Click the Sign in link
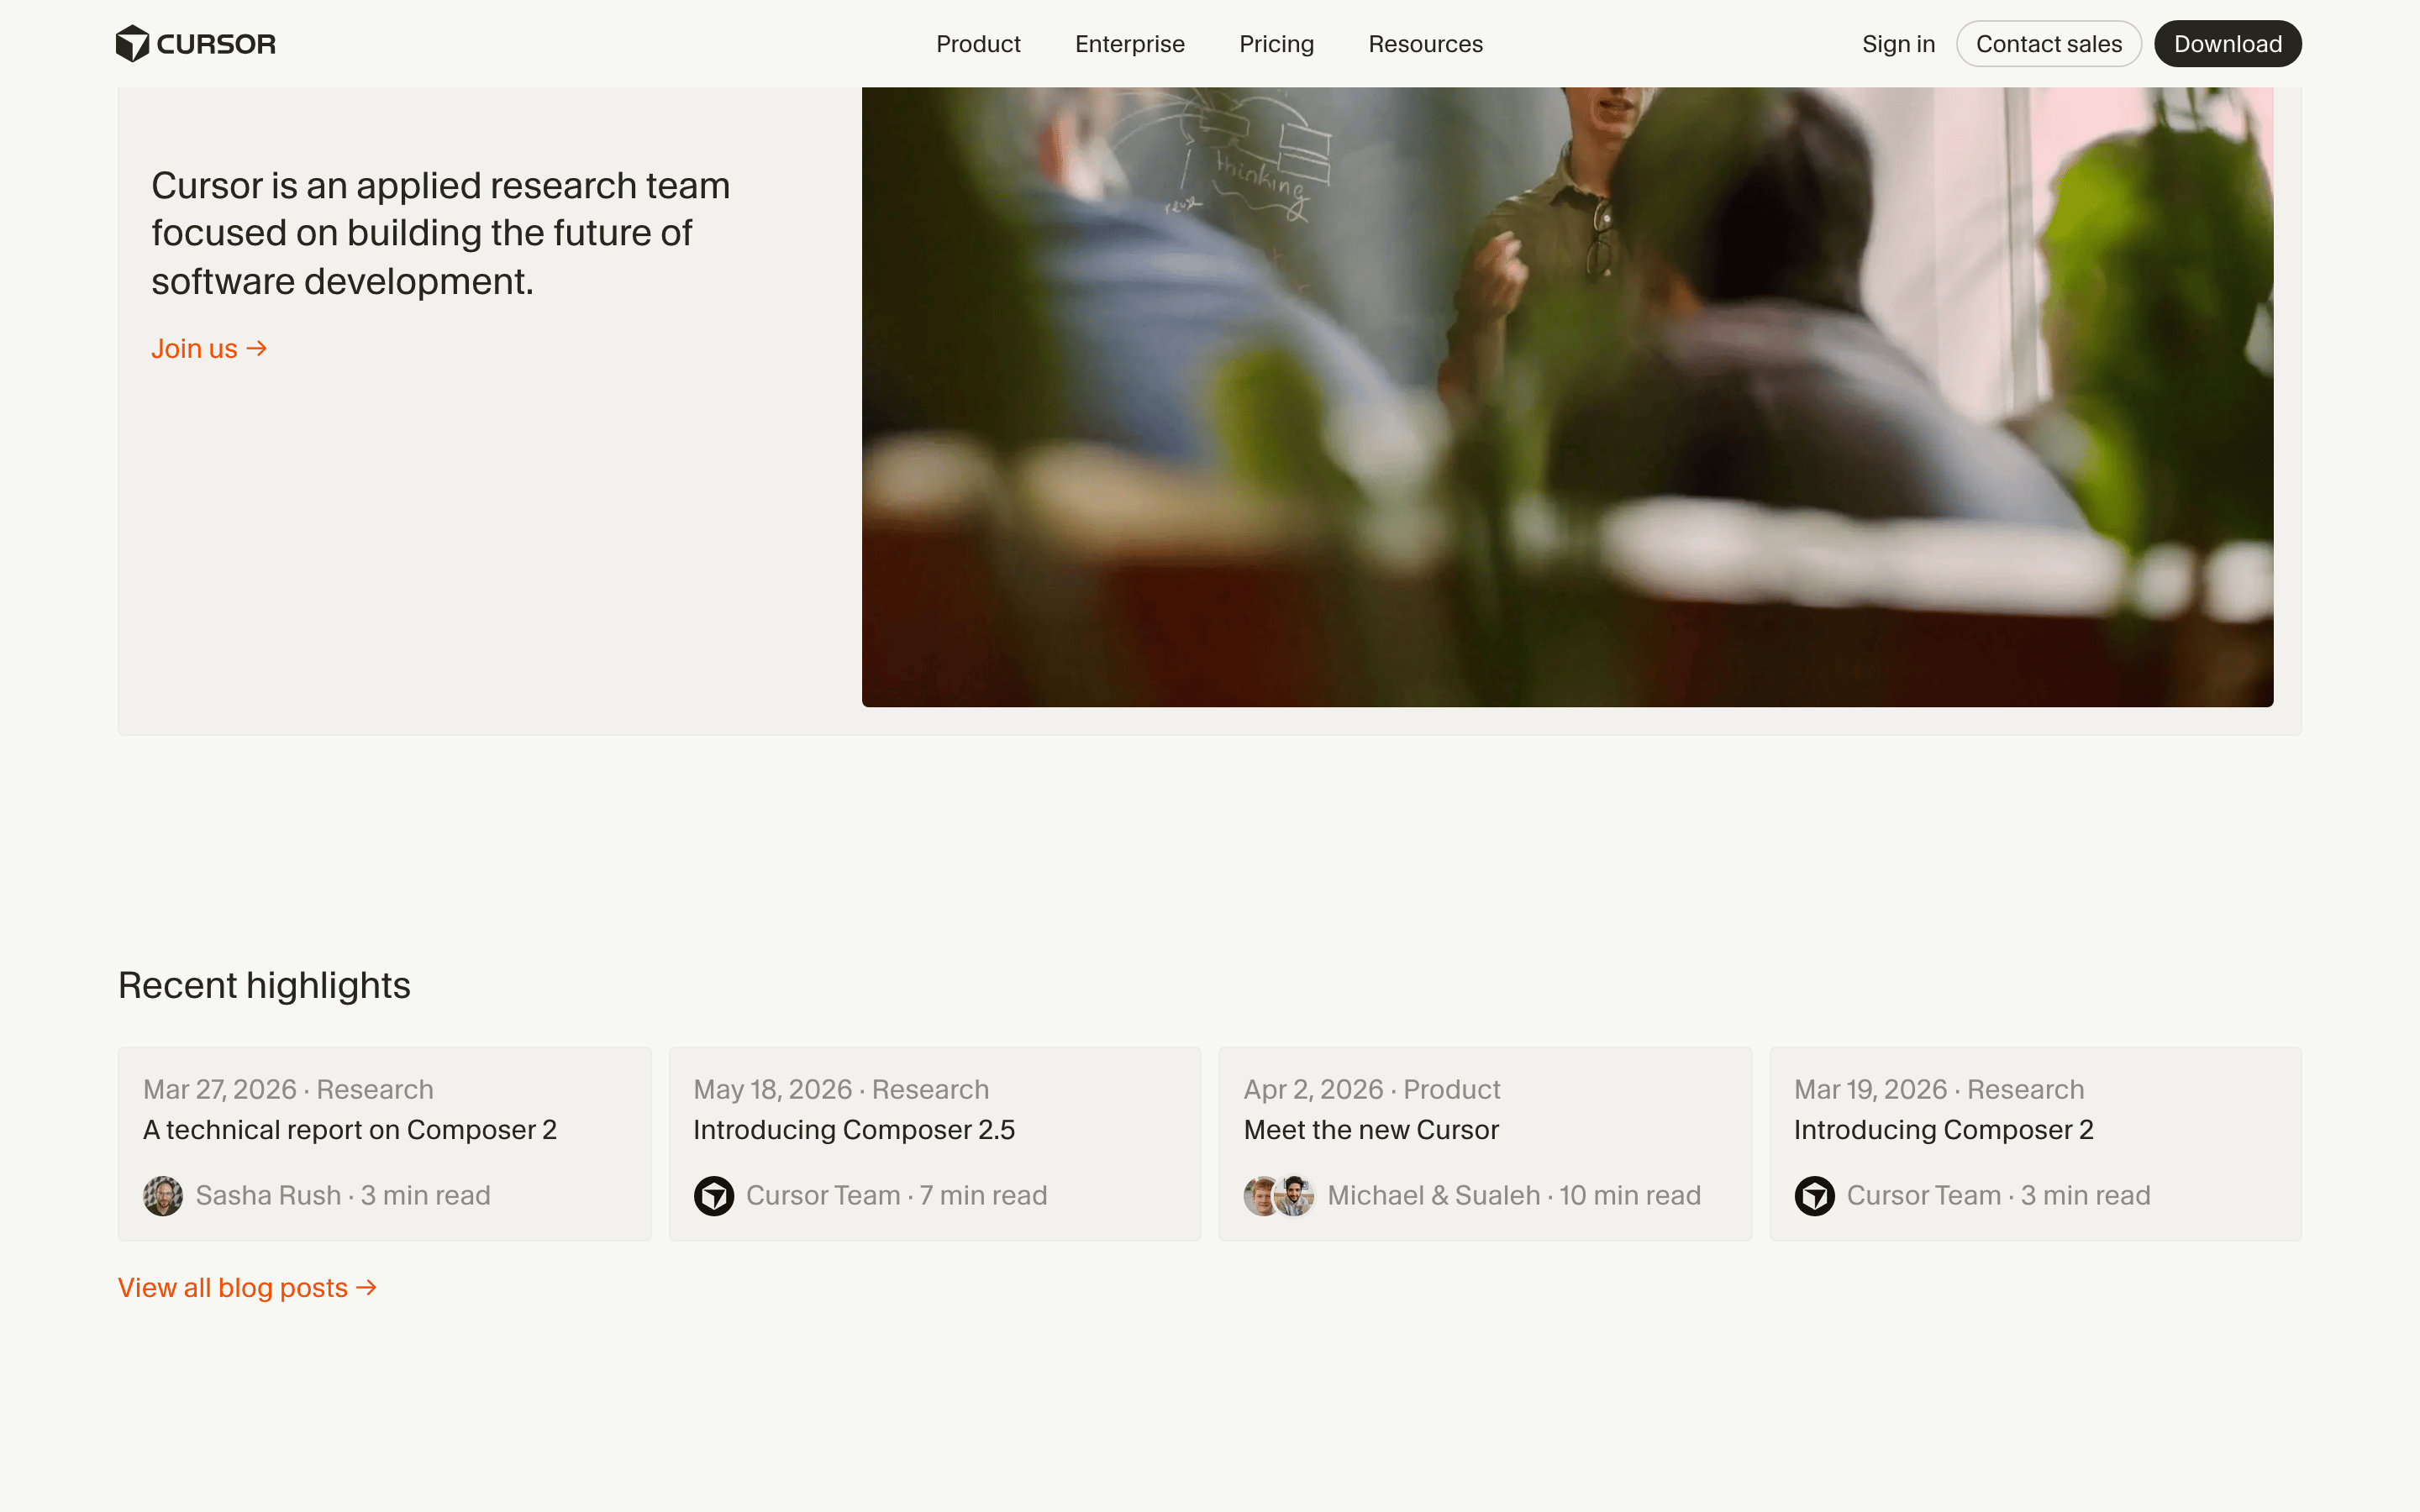The image size is (2420, 1512). click(x=1898, y=44)
